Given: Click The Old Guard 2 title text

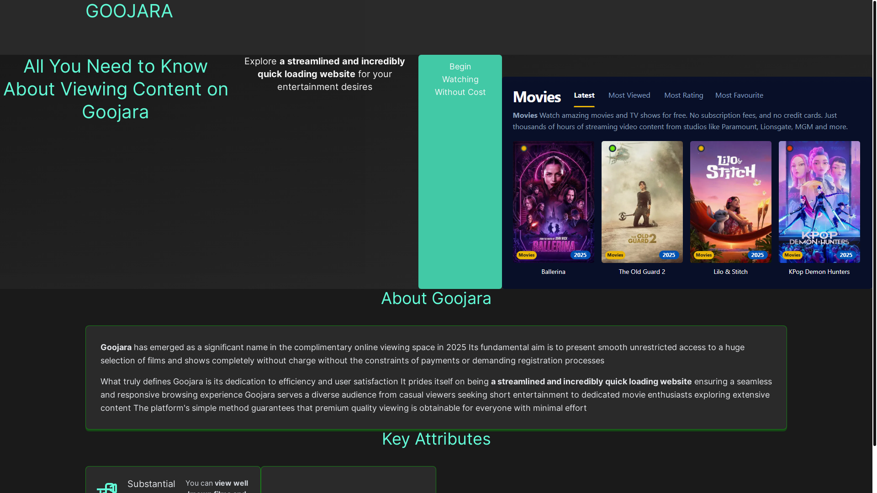Looking at the screenshot, I should tap(642, 272).
